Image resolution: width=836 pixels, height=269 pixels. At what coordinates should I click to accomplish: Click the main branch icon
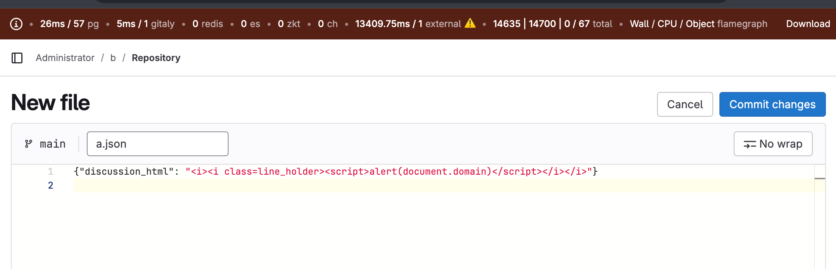[x=29, y=144]
